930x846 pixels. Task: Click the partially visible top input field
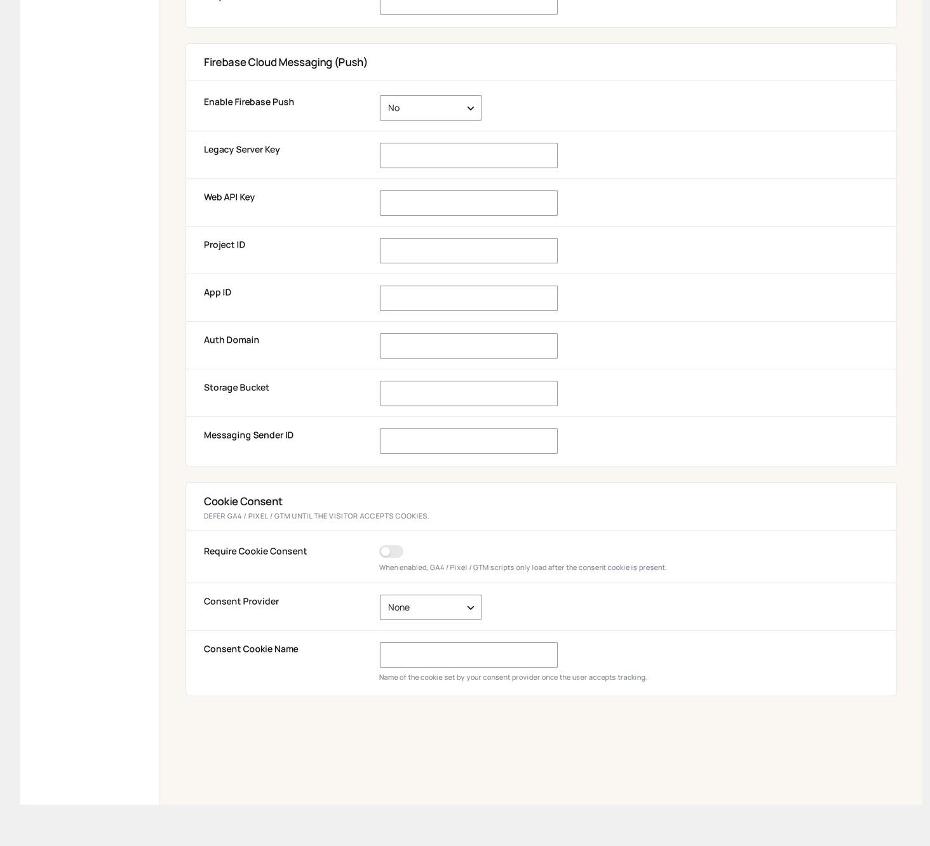click(x=468, y=6)
